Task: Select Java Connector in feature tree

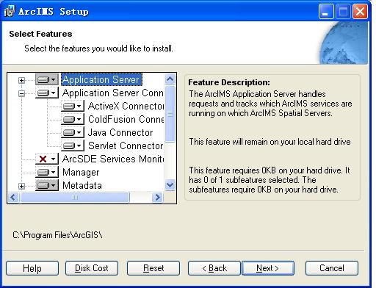Action: [120, 132]
